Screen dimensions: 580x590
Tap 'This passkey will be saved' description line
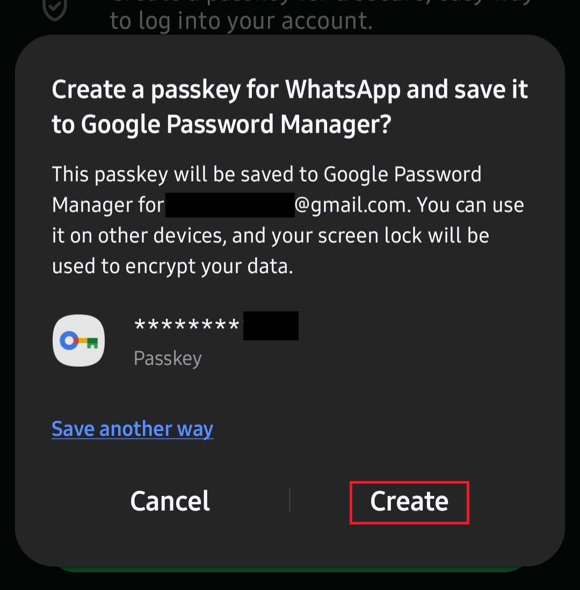(x=266, y=174)
